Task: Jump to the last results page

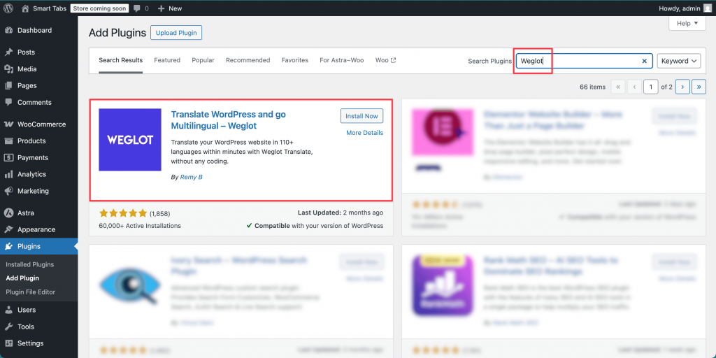Action: pos(699,87)
